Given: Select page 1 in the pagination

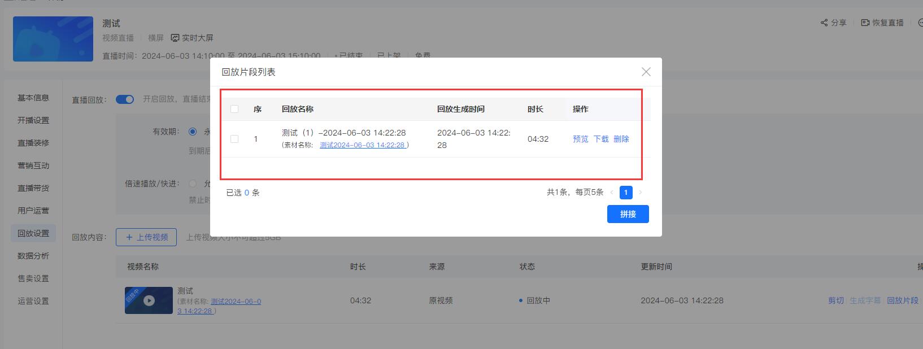Looking at the screenshot, I should (x=626, y=193).
